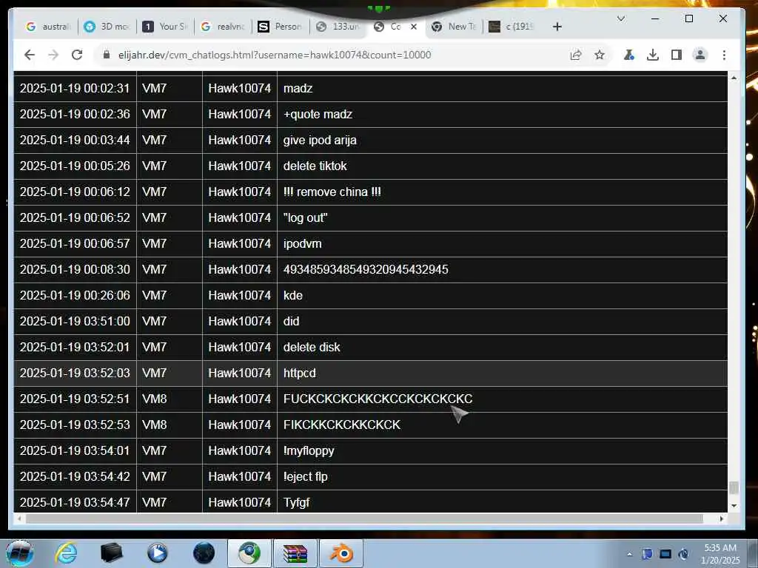Launch Internet Explorer from the taskbar
The image size is (758, 568).
[x=66, y=553]
